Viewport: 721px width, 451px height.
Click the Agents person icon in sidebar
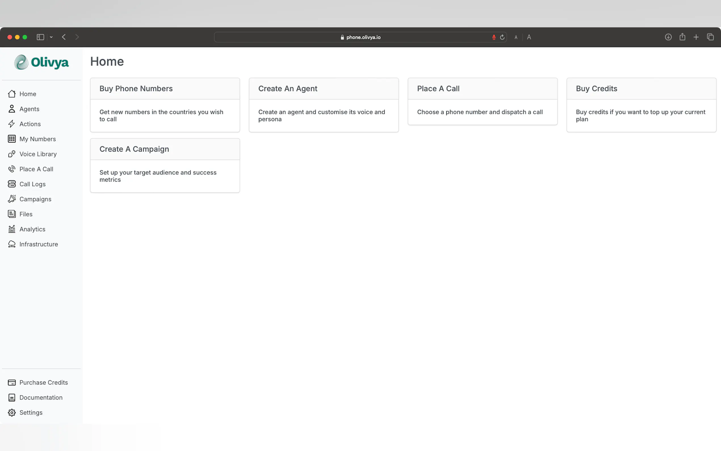tap(12, 109)
